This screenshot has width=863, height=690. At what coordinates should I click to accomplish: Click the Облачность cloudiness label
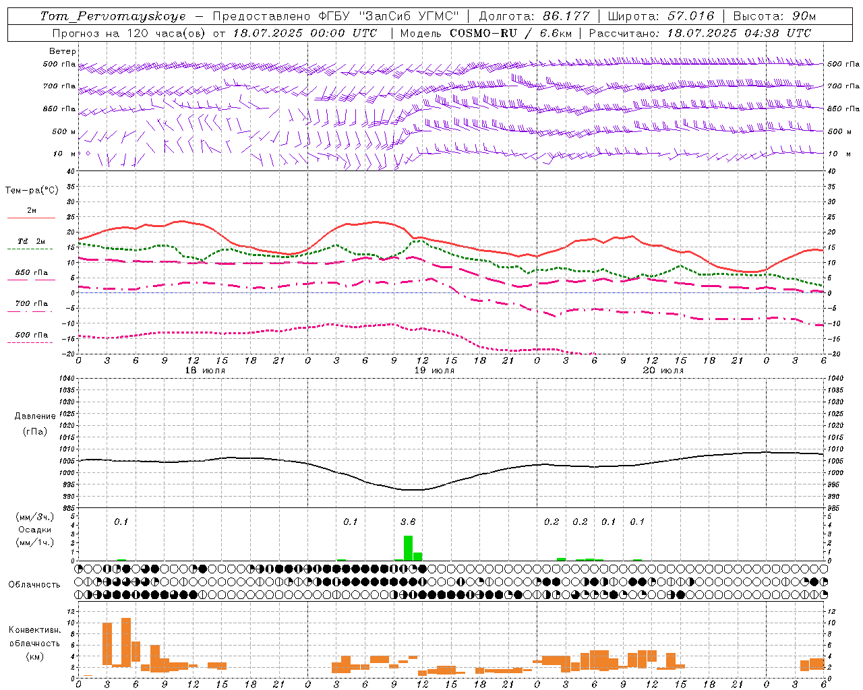[x=34, y=585]
